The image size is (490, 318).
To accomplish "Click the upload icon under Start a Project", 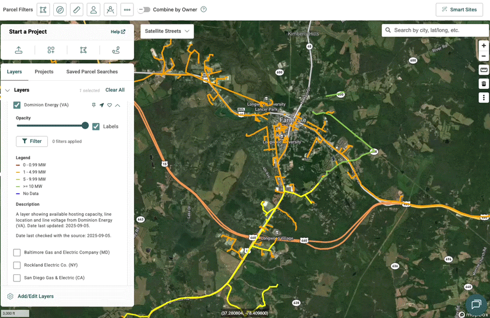I will click(19, 50).
